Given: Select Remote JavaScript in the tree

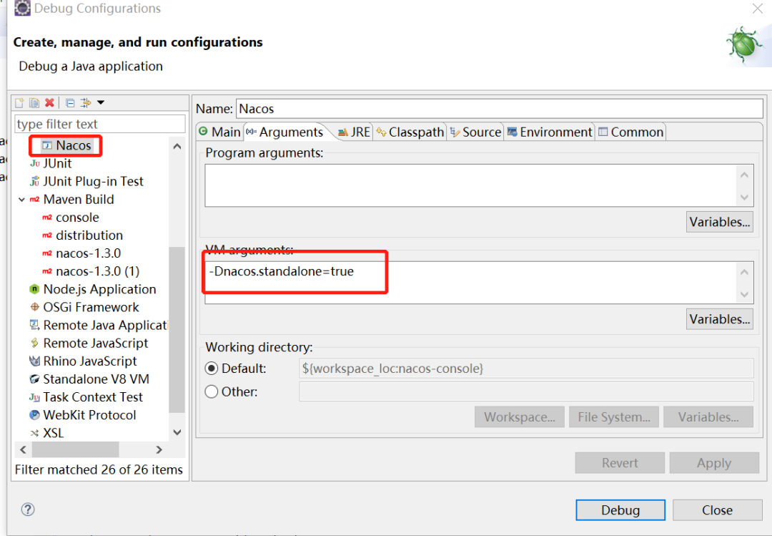Looking at the screenshot, I should point(89,343).
